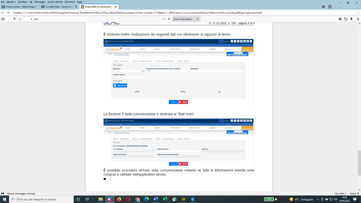Print the PDF with printer icon
The image size is (361, 203).
click(x=340, y=19)
